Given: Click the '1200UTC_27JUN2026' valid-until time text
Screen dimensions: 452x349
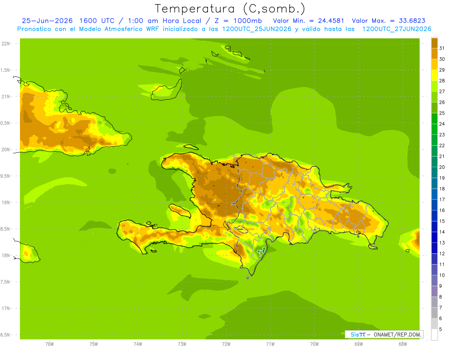Looking at the screenshot, I should pos(397,29).
